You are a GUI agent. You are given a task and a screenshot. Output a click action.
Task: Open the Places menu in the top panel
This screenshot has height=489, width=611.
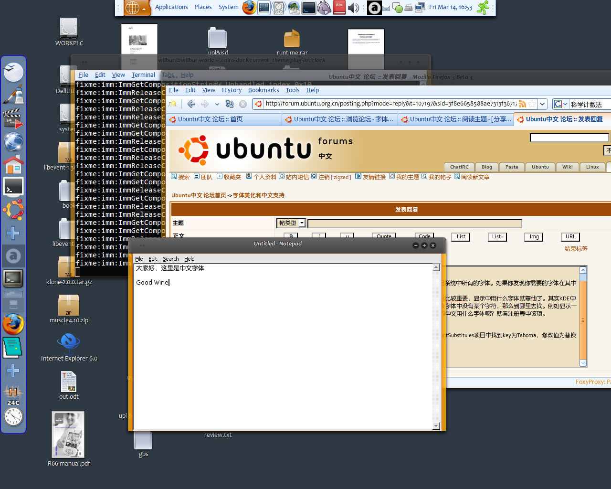point(203,7)
